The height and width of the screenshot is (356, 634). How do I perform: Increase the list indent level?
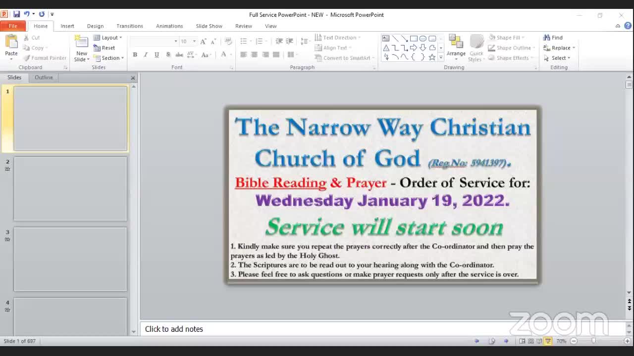click(x=290, y=42)
